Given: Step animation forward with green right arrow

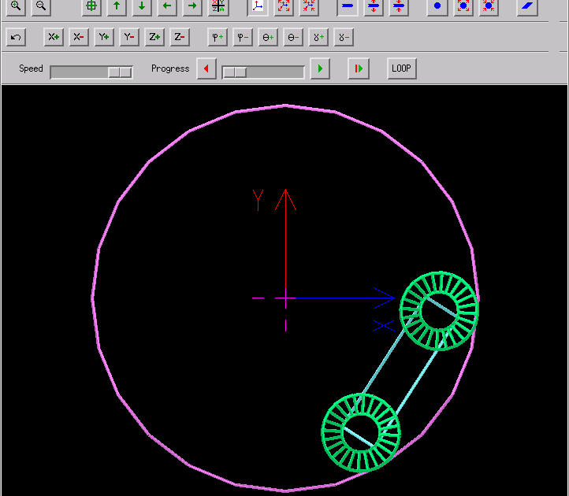Looking at the screenshot, I should point(319,68).
